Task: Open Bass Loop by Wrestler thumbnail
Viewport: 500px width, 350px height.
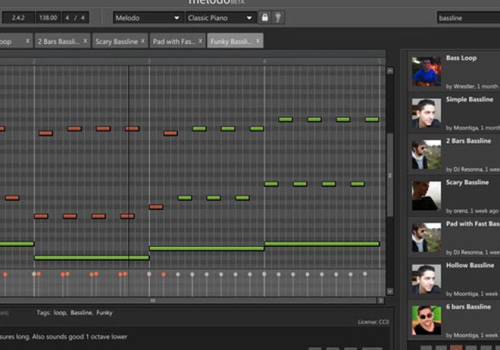Action: [426, 72]
